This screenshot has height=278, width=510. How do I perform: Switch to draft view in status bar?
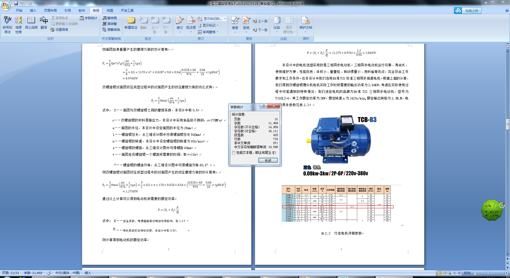point(459,273)
